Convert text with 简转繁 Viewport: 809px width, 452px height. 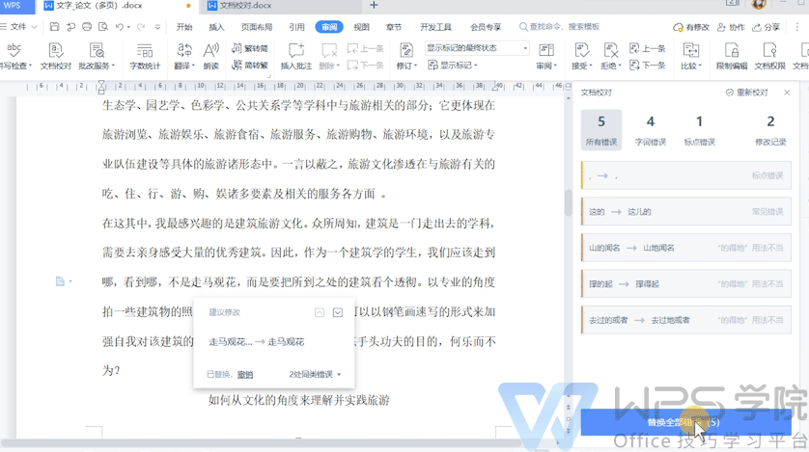point(250,66)
